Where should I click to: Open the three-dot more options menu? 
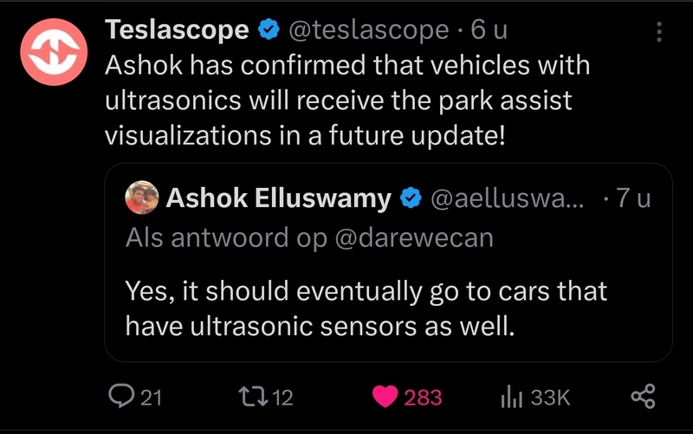pos(659,32)
